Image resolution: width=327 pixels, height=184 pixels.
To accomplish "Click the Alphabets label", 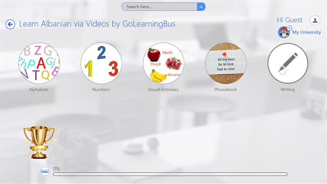I will (39, 89).
